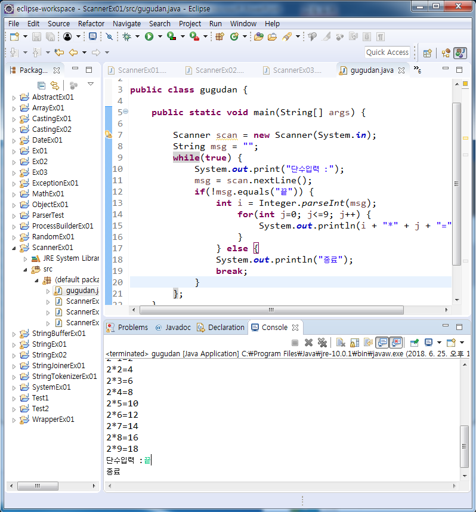Show hidden editor tabs list
Screen dimensions: 476x512
(x=417, y=70)
